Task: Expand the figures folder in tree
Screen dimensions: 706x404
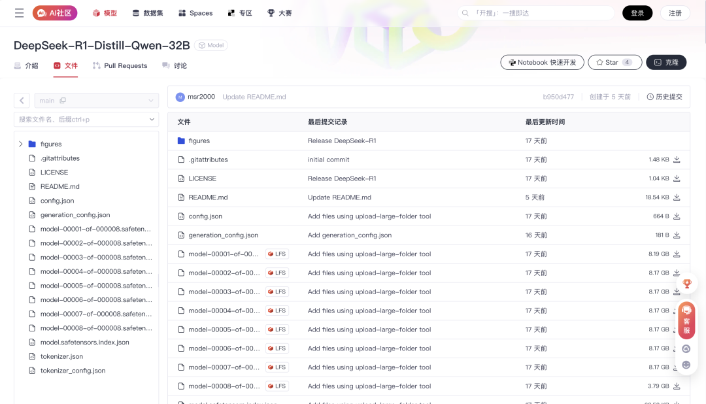Action: [21, 144]
